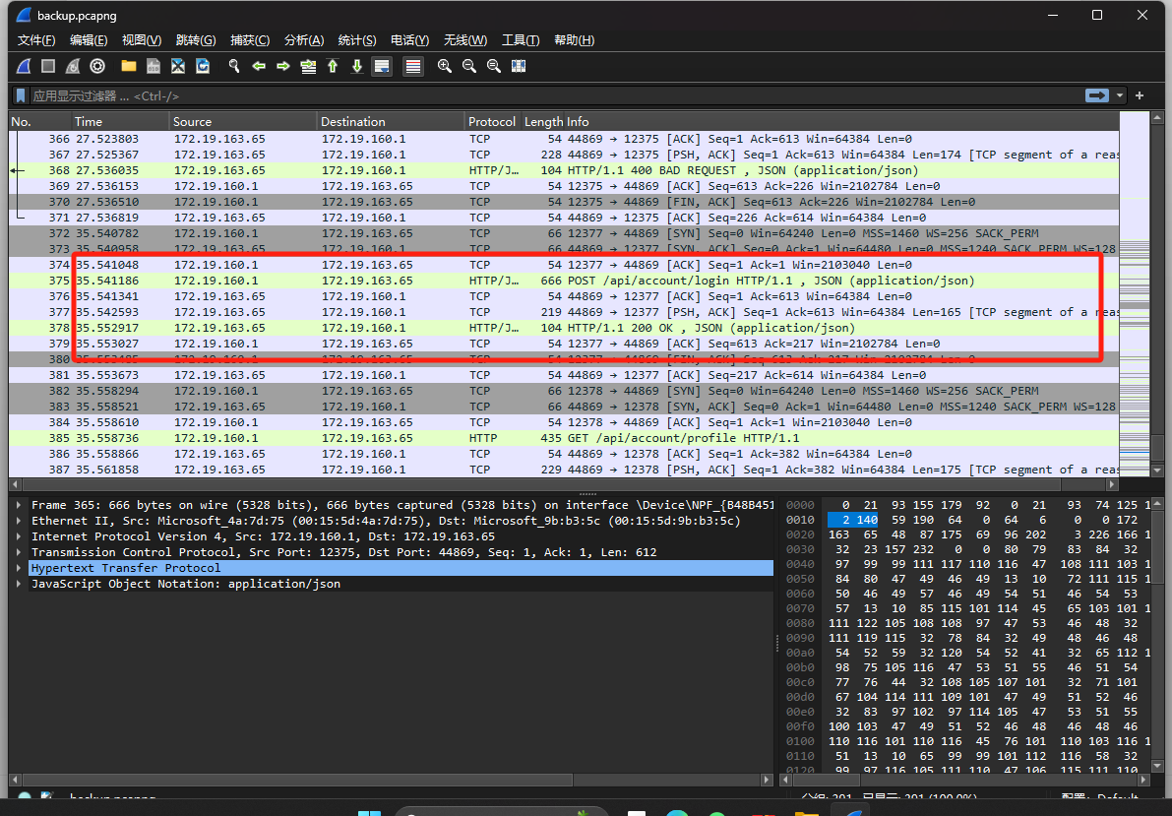The height and width of the screenshot is (816, 1172).
Task: Click the find packet magnifier icon
Action: 234,66
